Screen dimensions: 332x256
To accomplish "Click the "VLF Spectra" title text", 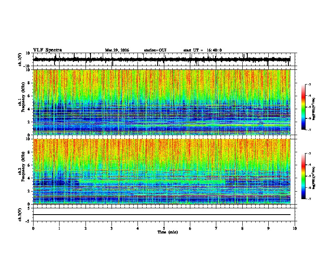I will pos(47,50).
